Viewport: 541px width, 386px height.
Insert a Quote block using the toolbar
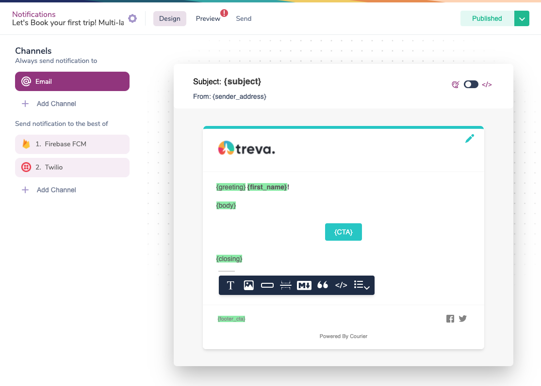click(x=323, y=285)
